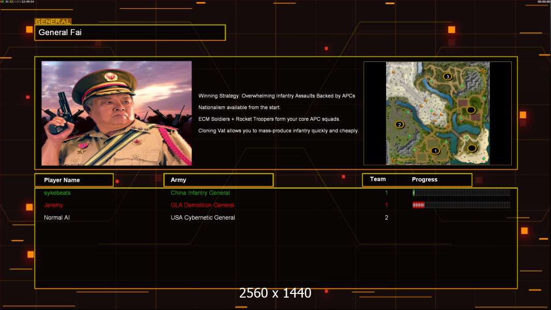Click sykebeats' green loading progress bar
The width and height of the screenshot is (551, 310).
coord(462,192)
